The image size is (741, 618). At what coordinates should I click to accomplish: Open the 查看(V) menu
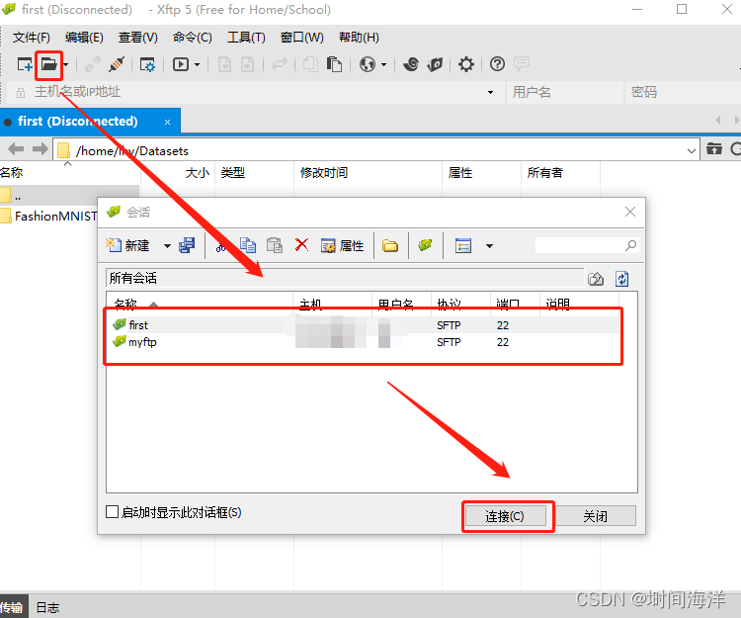pos(138,38)
